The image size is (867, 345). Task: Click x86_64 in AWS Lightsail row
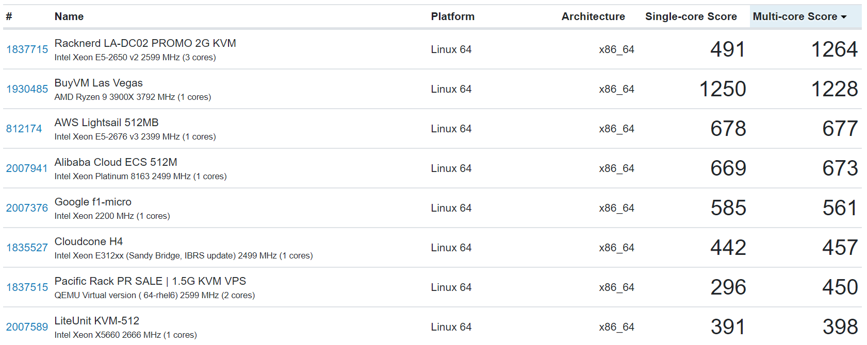point(616,129)
